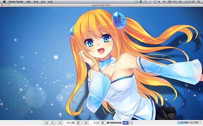Zoom the window using the green button

(x=8, y=5)
